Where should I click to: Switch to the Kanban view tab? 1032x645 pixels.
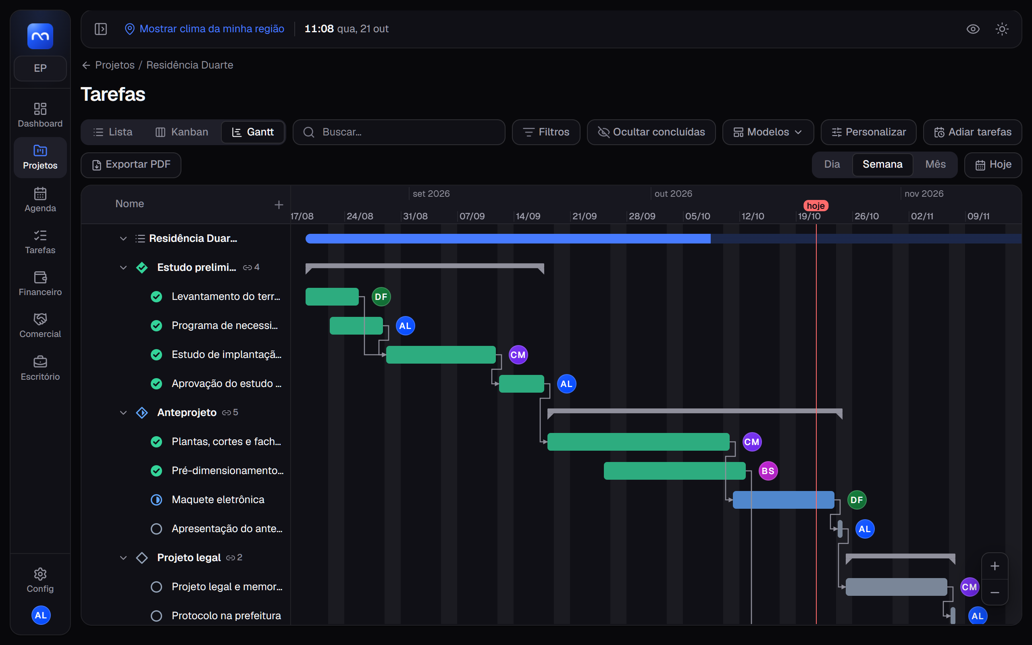click(182, 132)
